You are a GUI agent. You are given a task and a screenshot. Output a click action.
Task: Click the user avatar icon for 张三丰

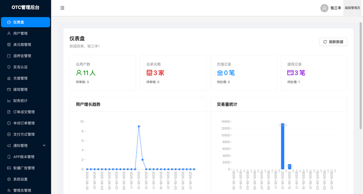click(324, 8)
